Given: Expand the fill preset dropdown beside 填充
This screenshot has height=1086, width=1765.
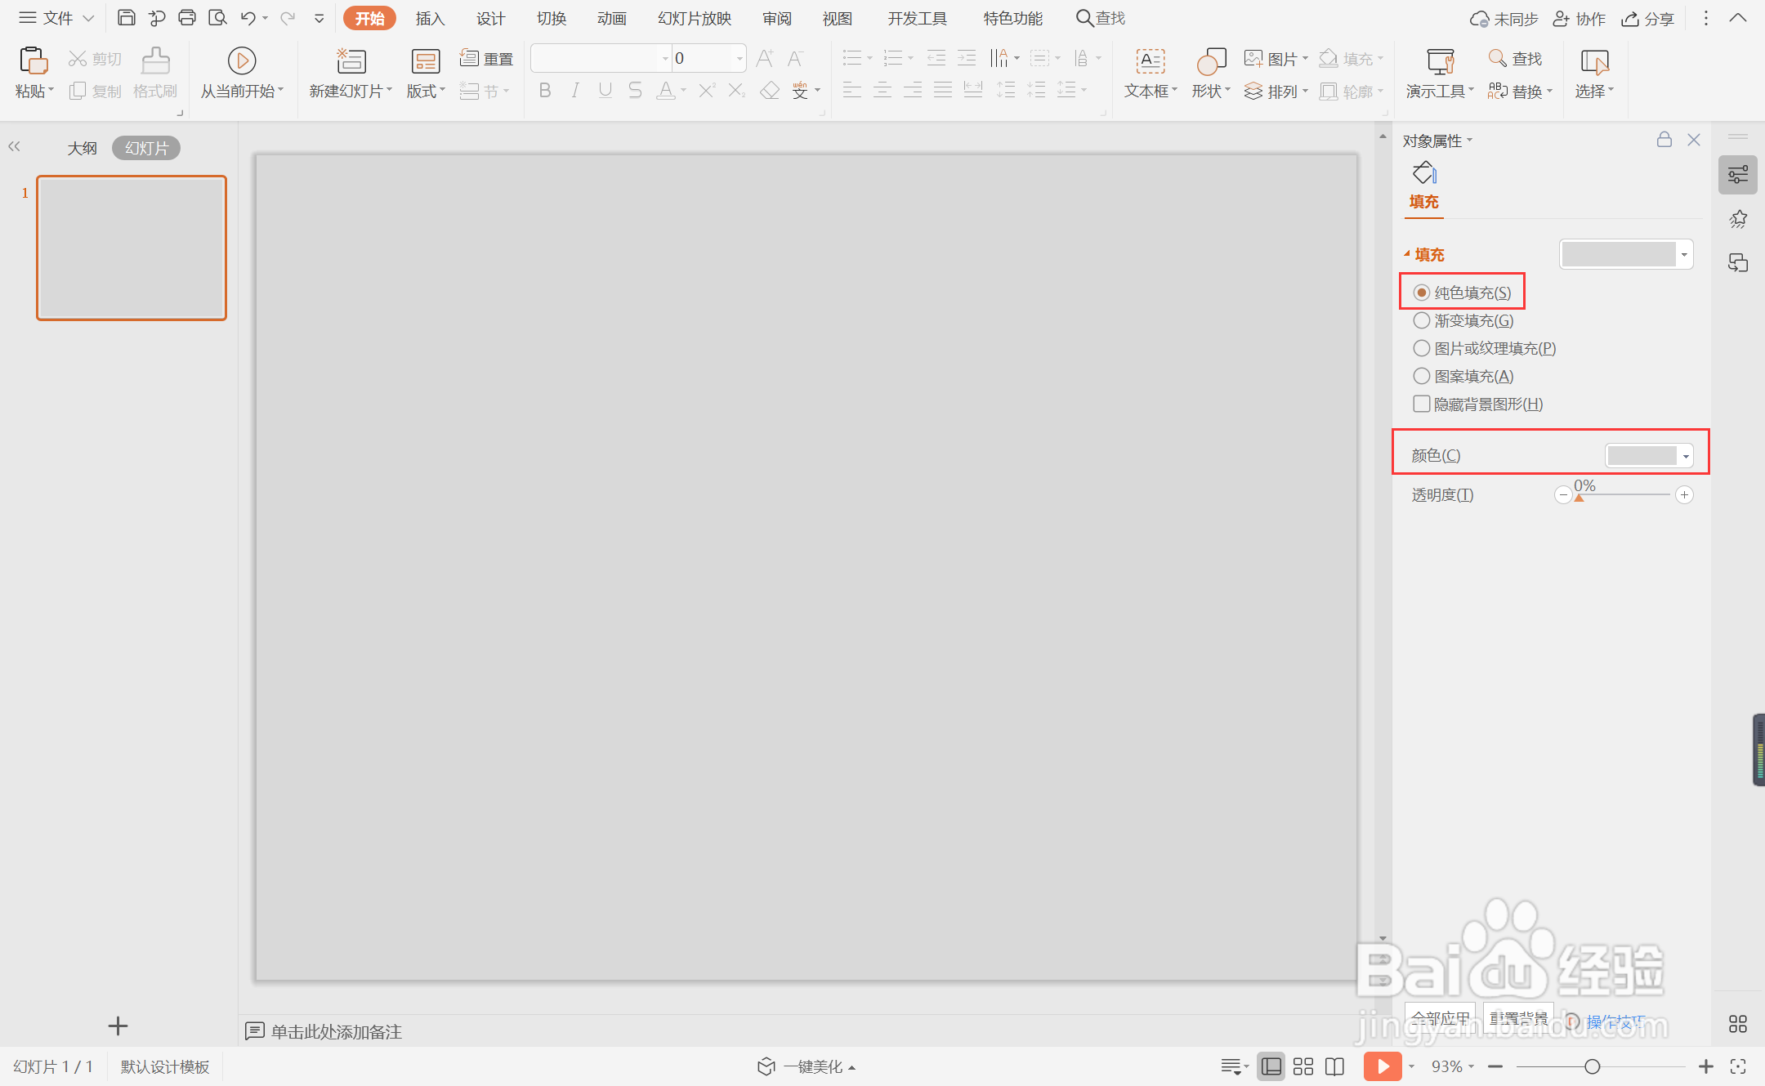Looking at the screenshot, I should 1683,255.
